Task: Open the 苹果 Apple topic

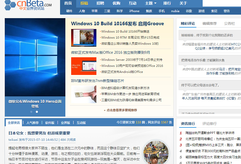Action: pyautogui.click(x=95, y=11)
